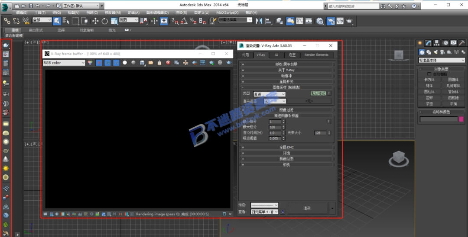
Task: Open Select by Name list tool
Action: 66,21
